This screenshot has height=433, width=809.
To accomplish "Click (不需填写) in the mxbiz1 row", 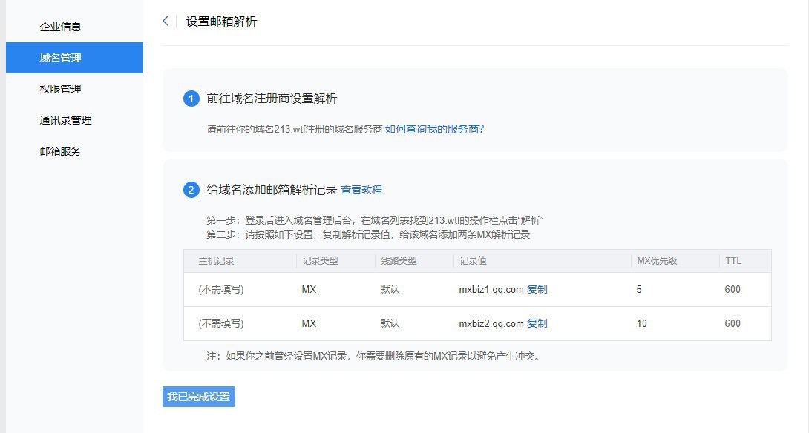I will [221, 290].
